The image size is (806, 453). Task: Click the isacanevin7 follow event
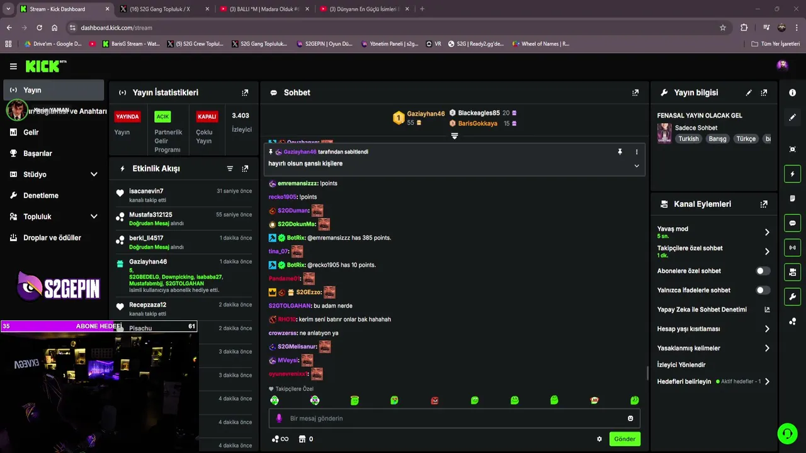pos(184,195)
